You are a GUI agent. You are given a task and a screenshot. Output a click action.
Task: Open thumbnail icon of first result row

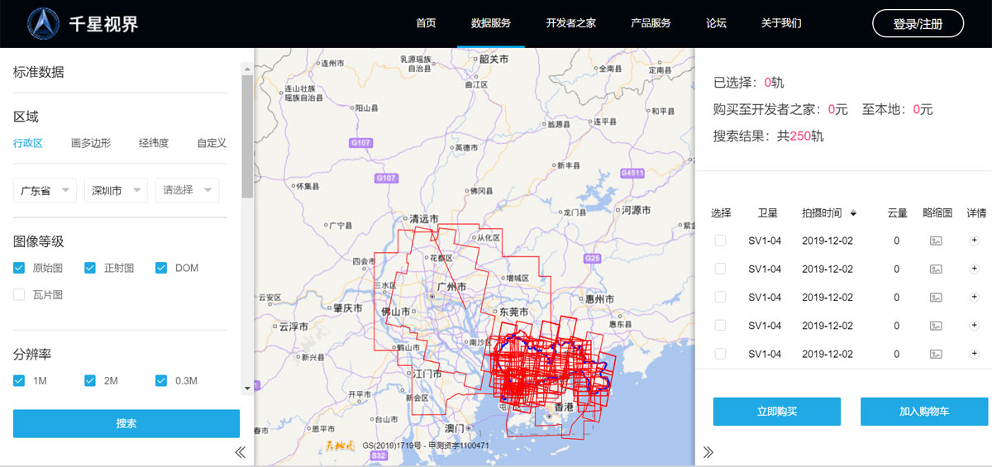pyautogui.click(x=936, y=241)
